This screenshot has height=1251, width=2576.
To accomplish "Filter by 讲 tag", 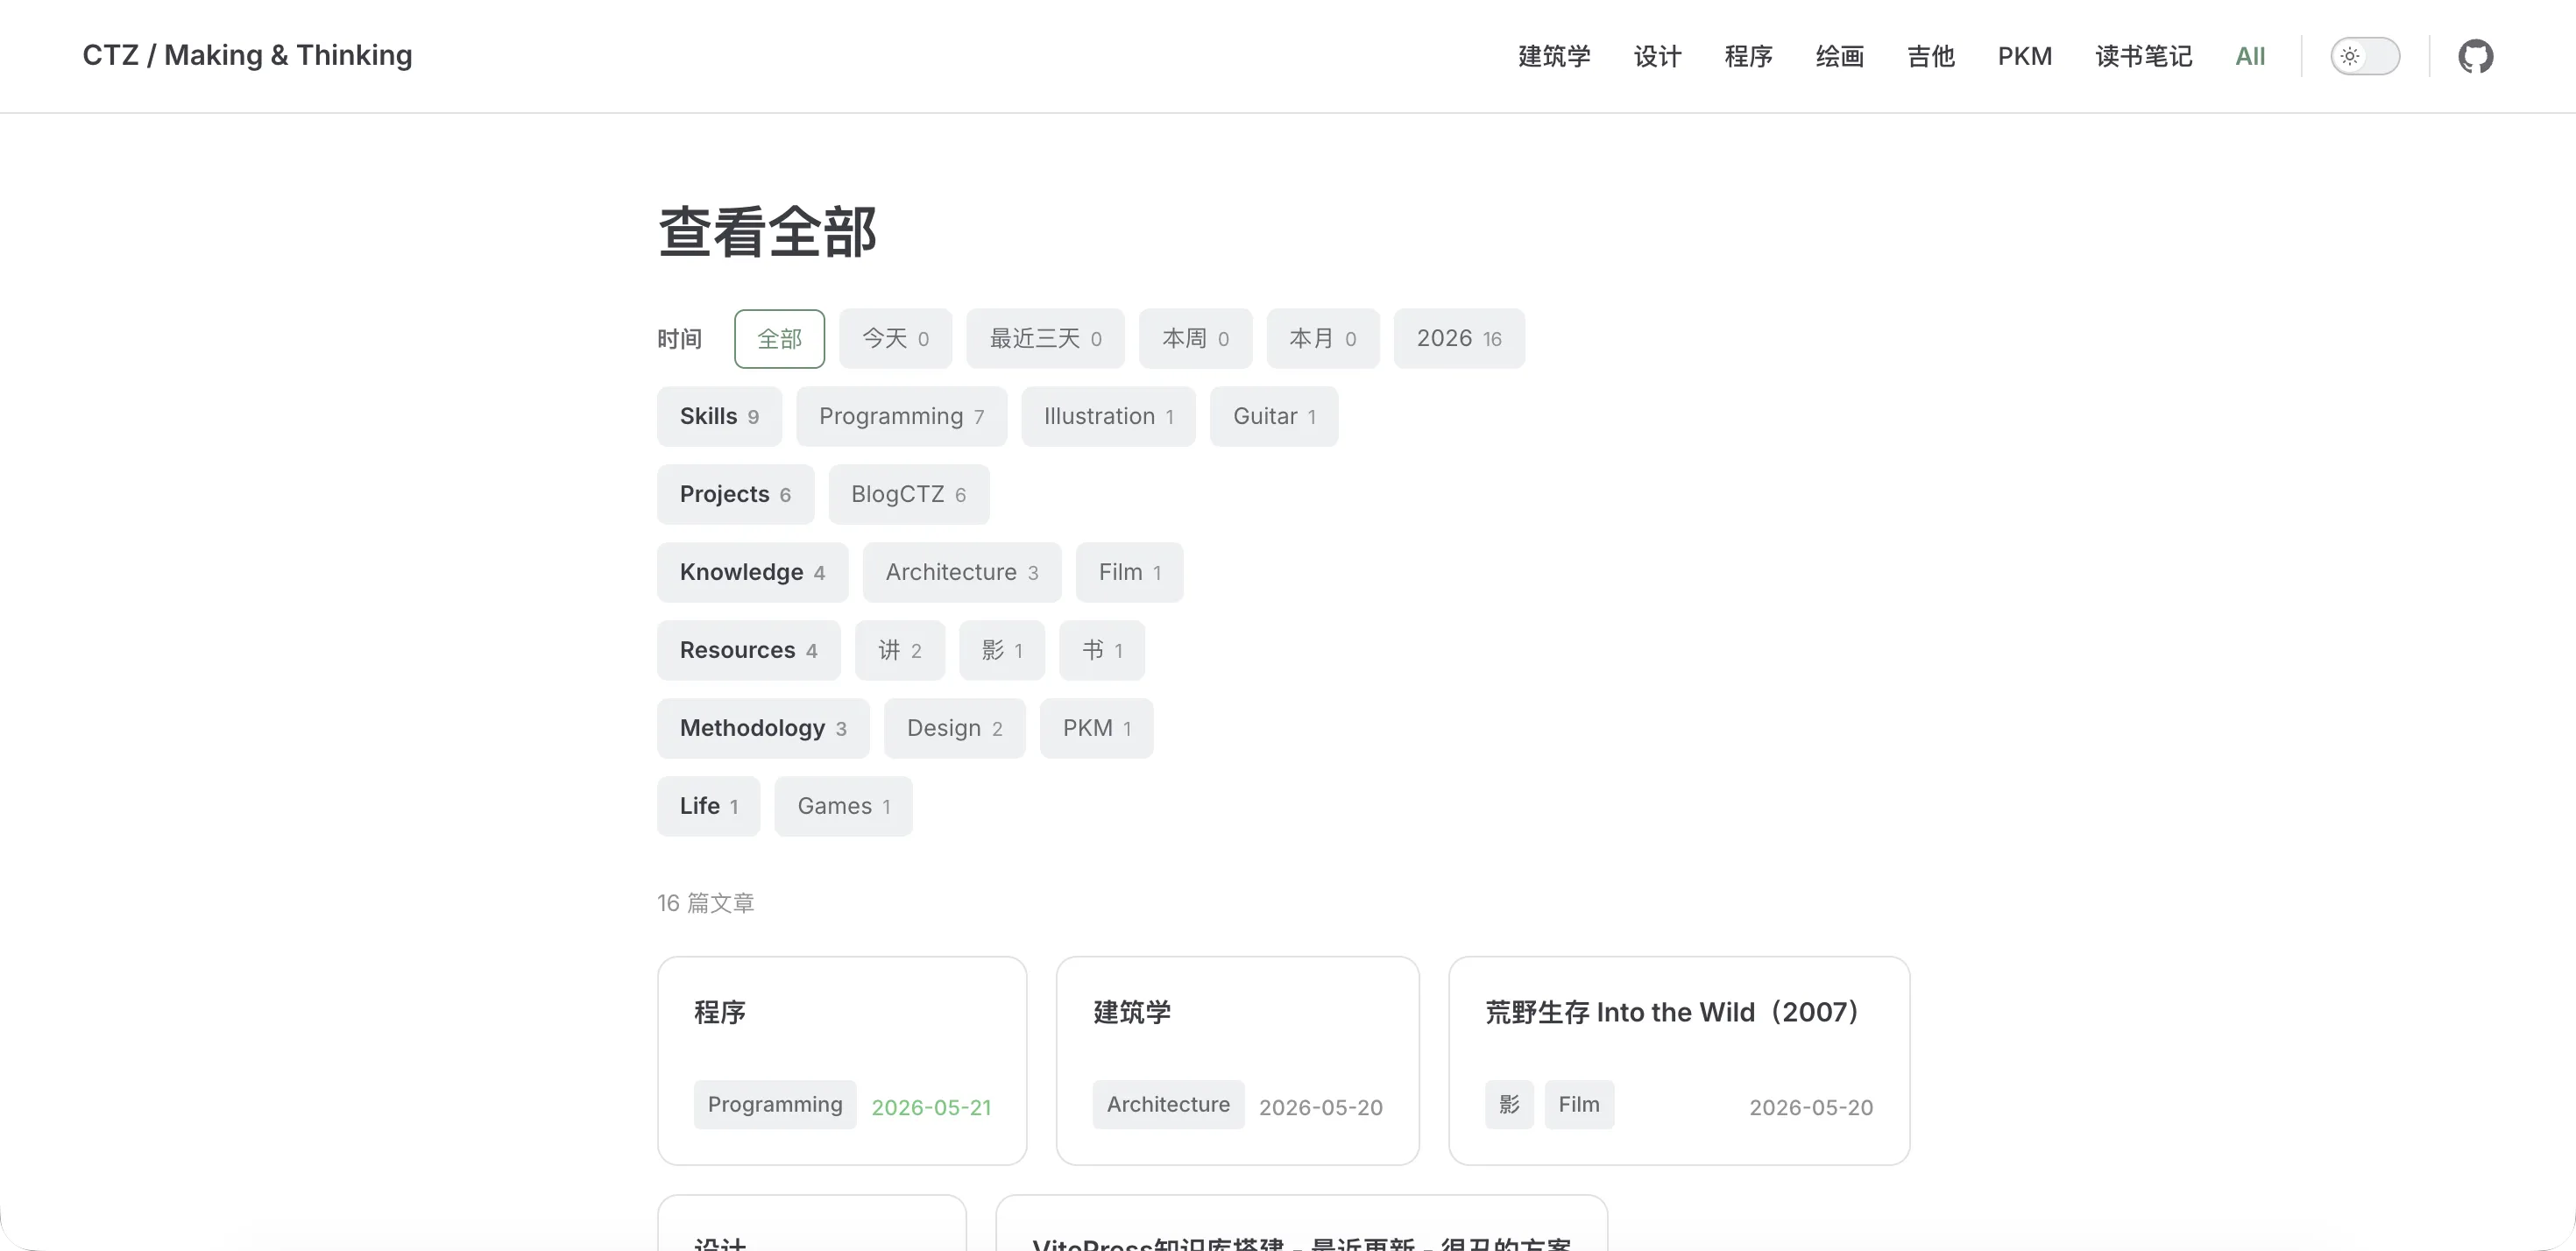I will click(899, 651).
